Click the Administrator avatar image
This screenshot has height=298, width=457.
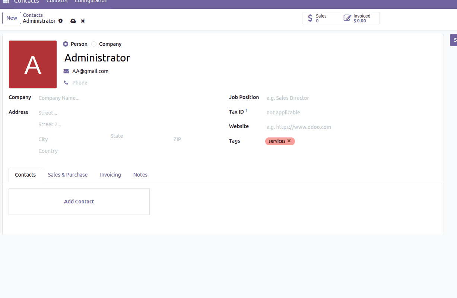[x=32, y=64]
